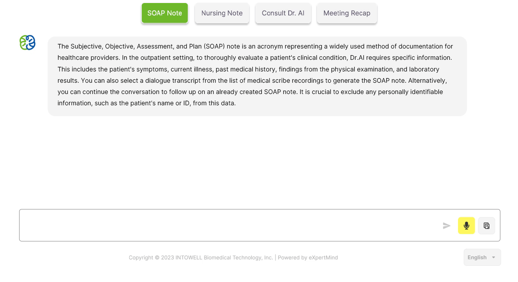Select the Consult Dr. AI tab
Image resolution: width=518 pixels, height=282 pixels.
[x=283, y=13]
